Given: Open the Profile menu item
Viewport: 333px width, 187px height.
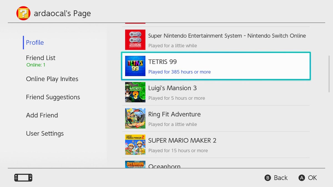Looking at the screenshot, I should [x=35, y=42].
